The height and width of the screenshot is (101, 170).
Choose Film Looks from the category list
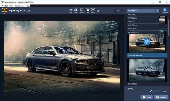pos(143,29)
